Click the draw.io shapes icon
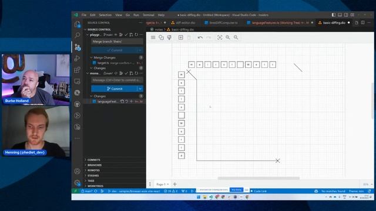This screenshot has width=376, height=211. pos(161,38)
